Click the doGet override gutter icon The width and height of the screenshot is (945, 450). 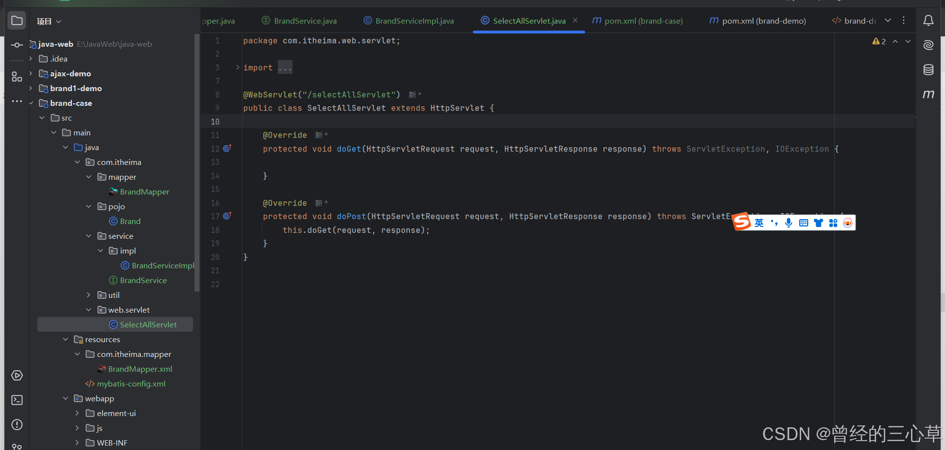click(227, 148)
